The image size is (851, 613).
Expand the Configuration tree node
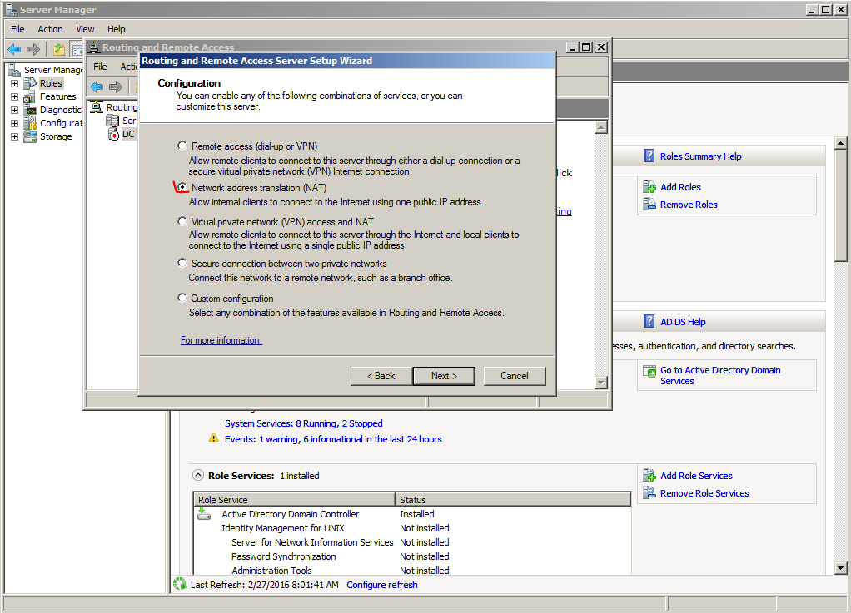[15, 124]
